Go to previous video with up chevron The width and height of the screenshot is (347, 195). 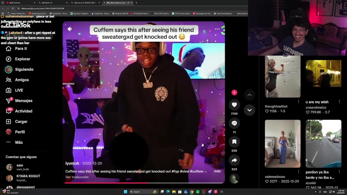tap(249, 95)
